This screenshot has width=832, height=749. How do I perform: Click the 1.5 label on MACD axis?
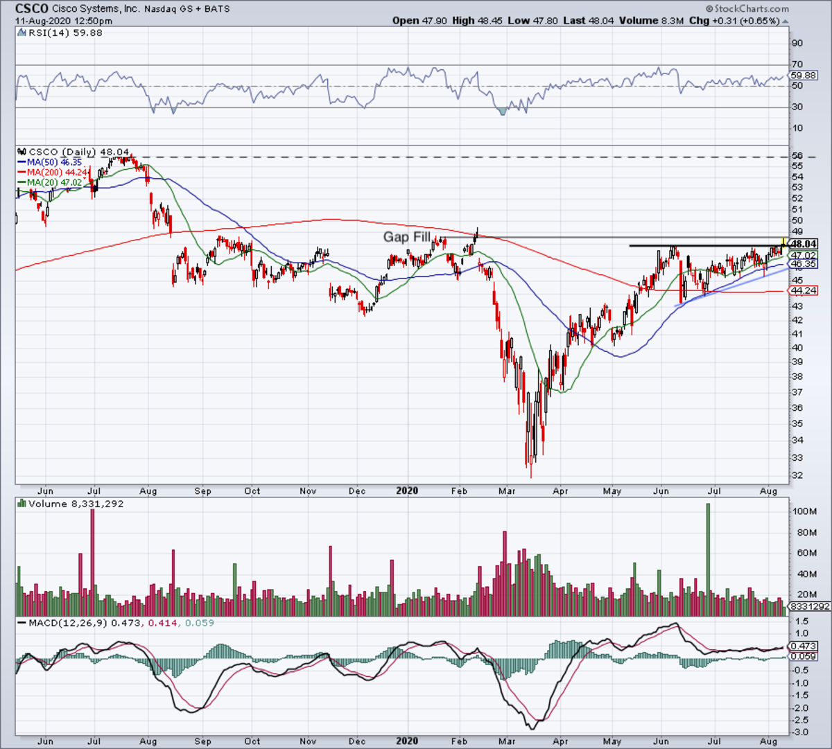click(x=802, y=621)
